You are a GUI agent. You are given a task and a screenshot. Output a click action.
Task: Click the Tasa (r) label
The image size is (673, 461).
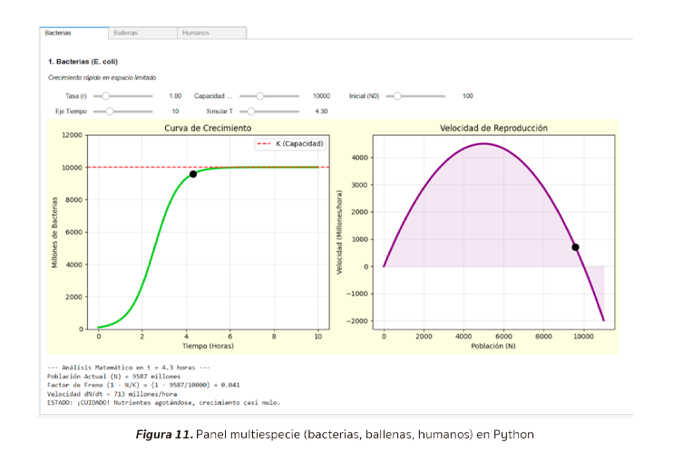76,96
